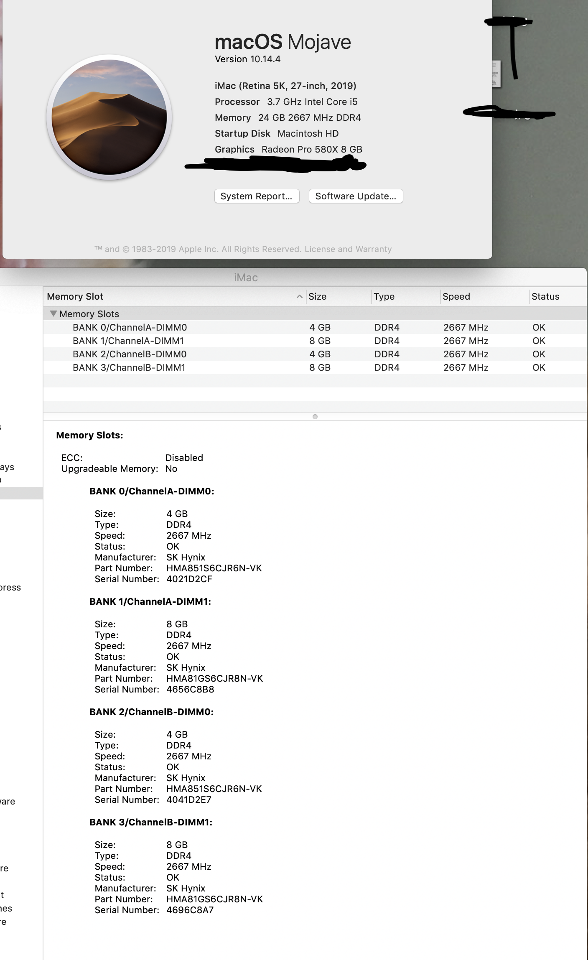Click '3.7 GHz Intel Core i5' processor value

[312, 102]
